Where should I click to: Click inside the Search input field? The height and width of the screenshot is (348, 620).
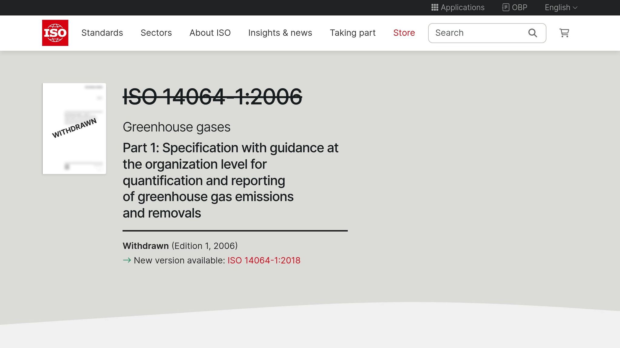click(x=475, y=33)
